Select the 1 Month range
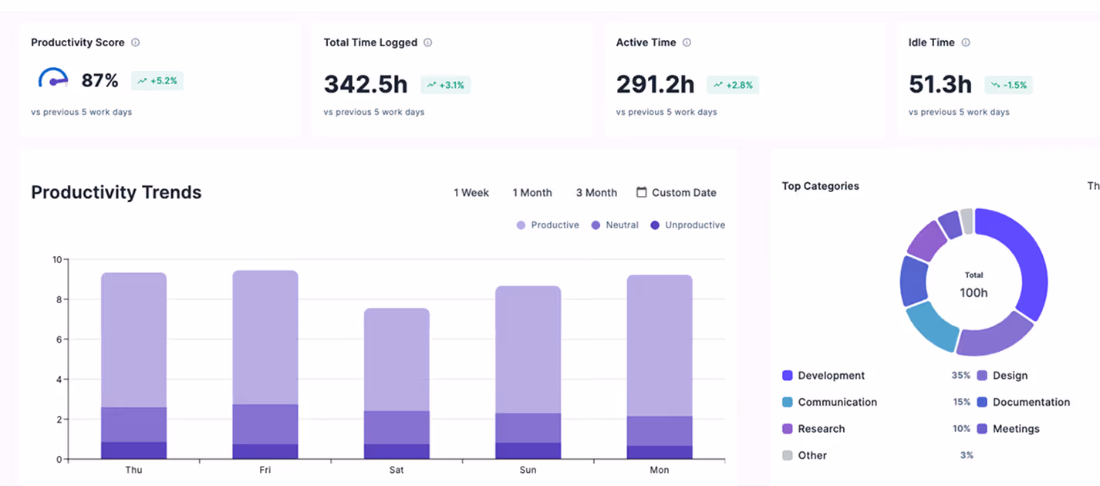Screen dimensions: 1100x486 tap(532, 193)
